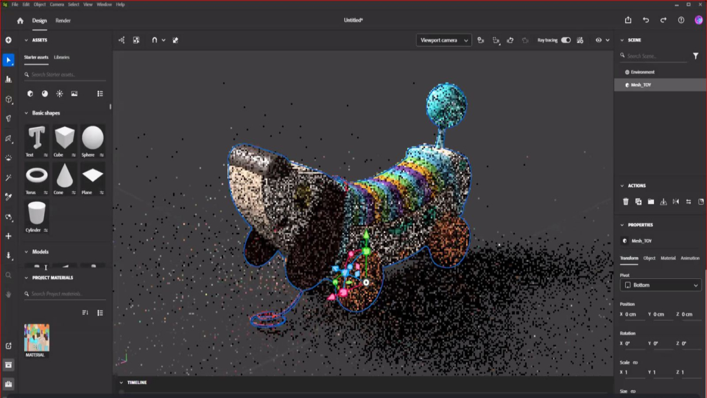Open the Libraries assets tab
The image size is (707, 398).
click(x=61, y=57)
